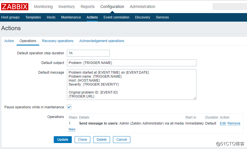Image resolution: width=247 pixels, height=149 pixels.
Task: Go to Maintenance submenu
Action: pos(71,17)
